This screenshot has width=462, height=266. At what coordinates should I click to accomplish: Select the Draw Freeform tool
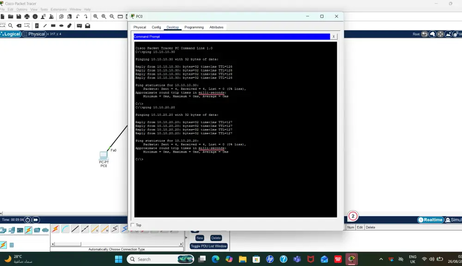click(x=70, y=26)
